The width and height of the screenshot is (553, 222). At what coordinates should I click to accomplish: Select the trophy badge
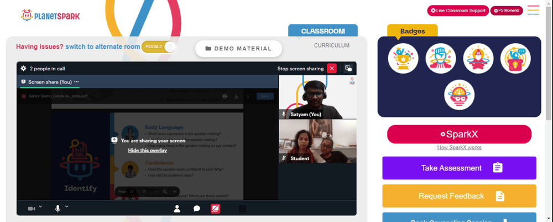coord(403,58)
